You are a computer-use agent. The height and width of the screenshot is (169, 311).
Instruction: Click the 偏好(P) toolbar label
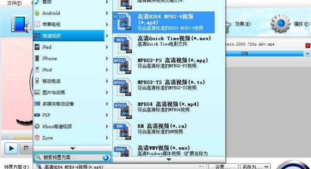[301, 24]
